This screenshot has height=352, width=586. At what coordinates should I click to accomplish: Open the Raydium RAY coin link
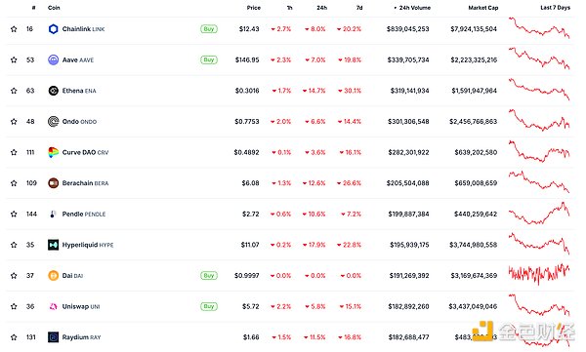(x=81, y=337)
